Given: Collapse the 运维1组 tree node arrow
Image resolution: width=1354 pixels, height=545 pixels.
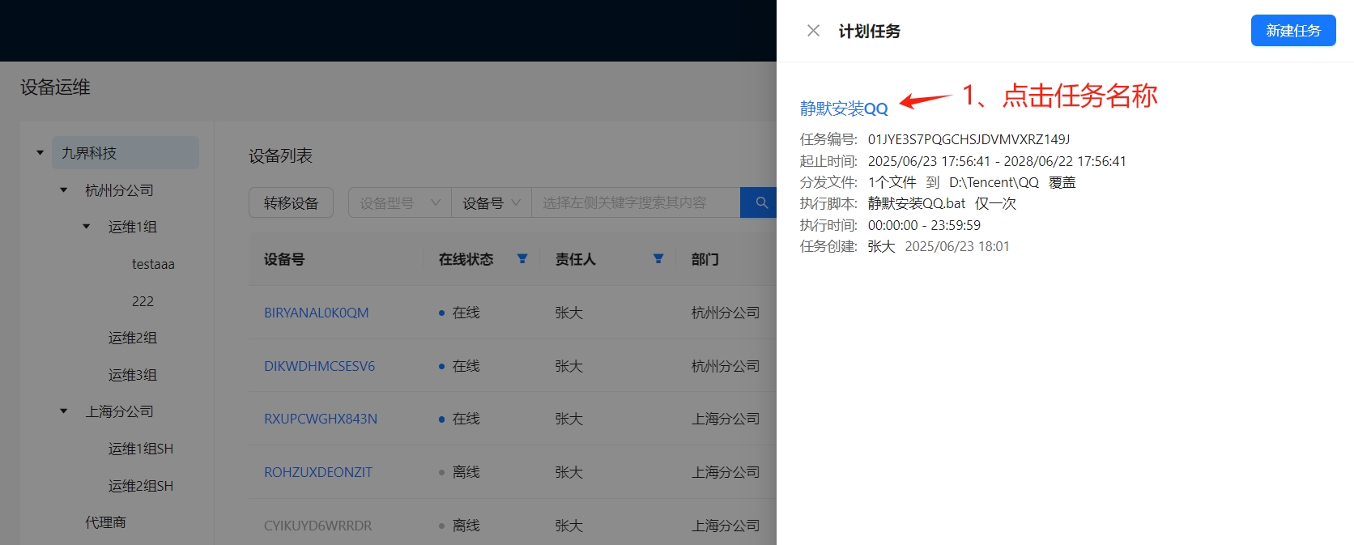Looking at the screenshot, I should 87,227.
